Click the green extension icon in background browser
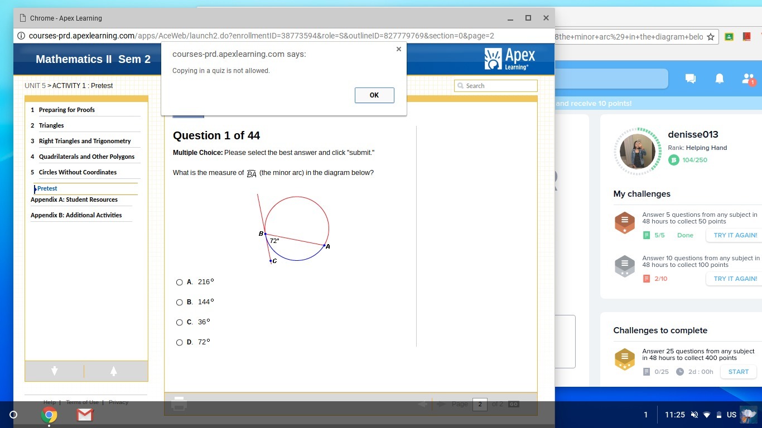 pyautogui.click(x=729, y=37)
